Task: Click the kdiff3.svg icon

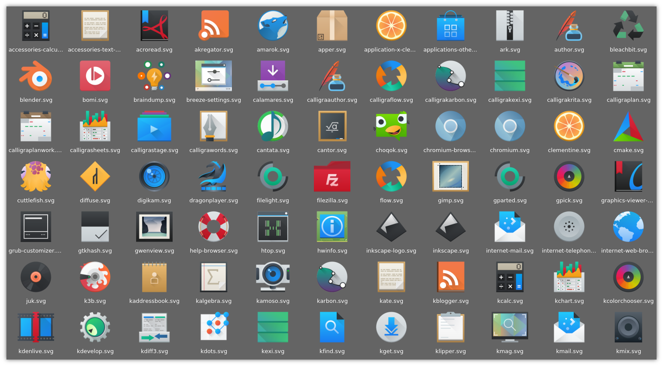Action: [154, 327]
